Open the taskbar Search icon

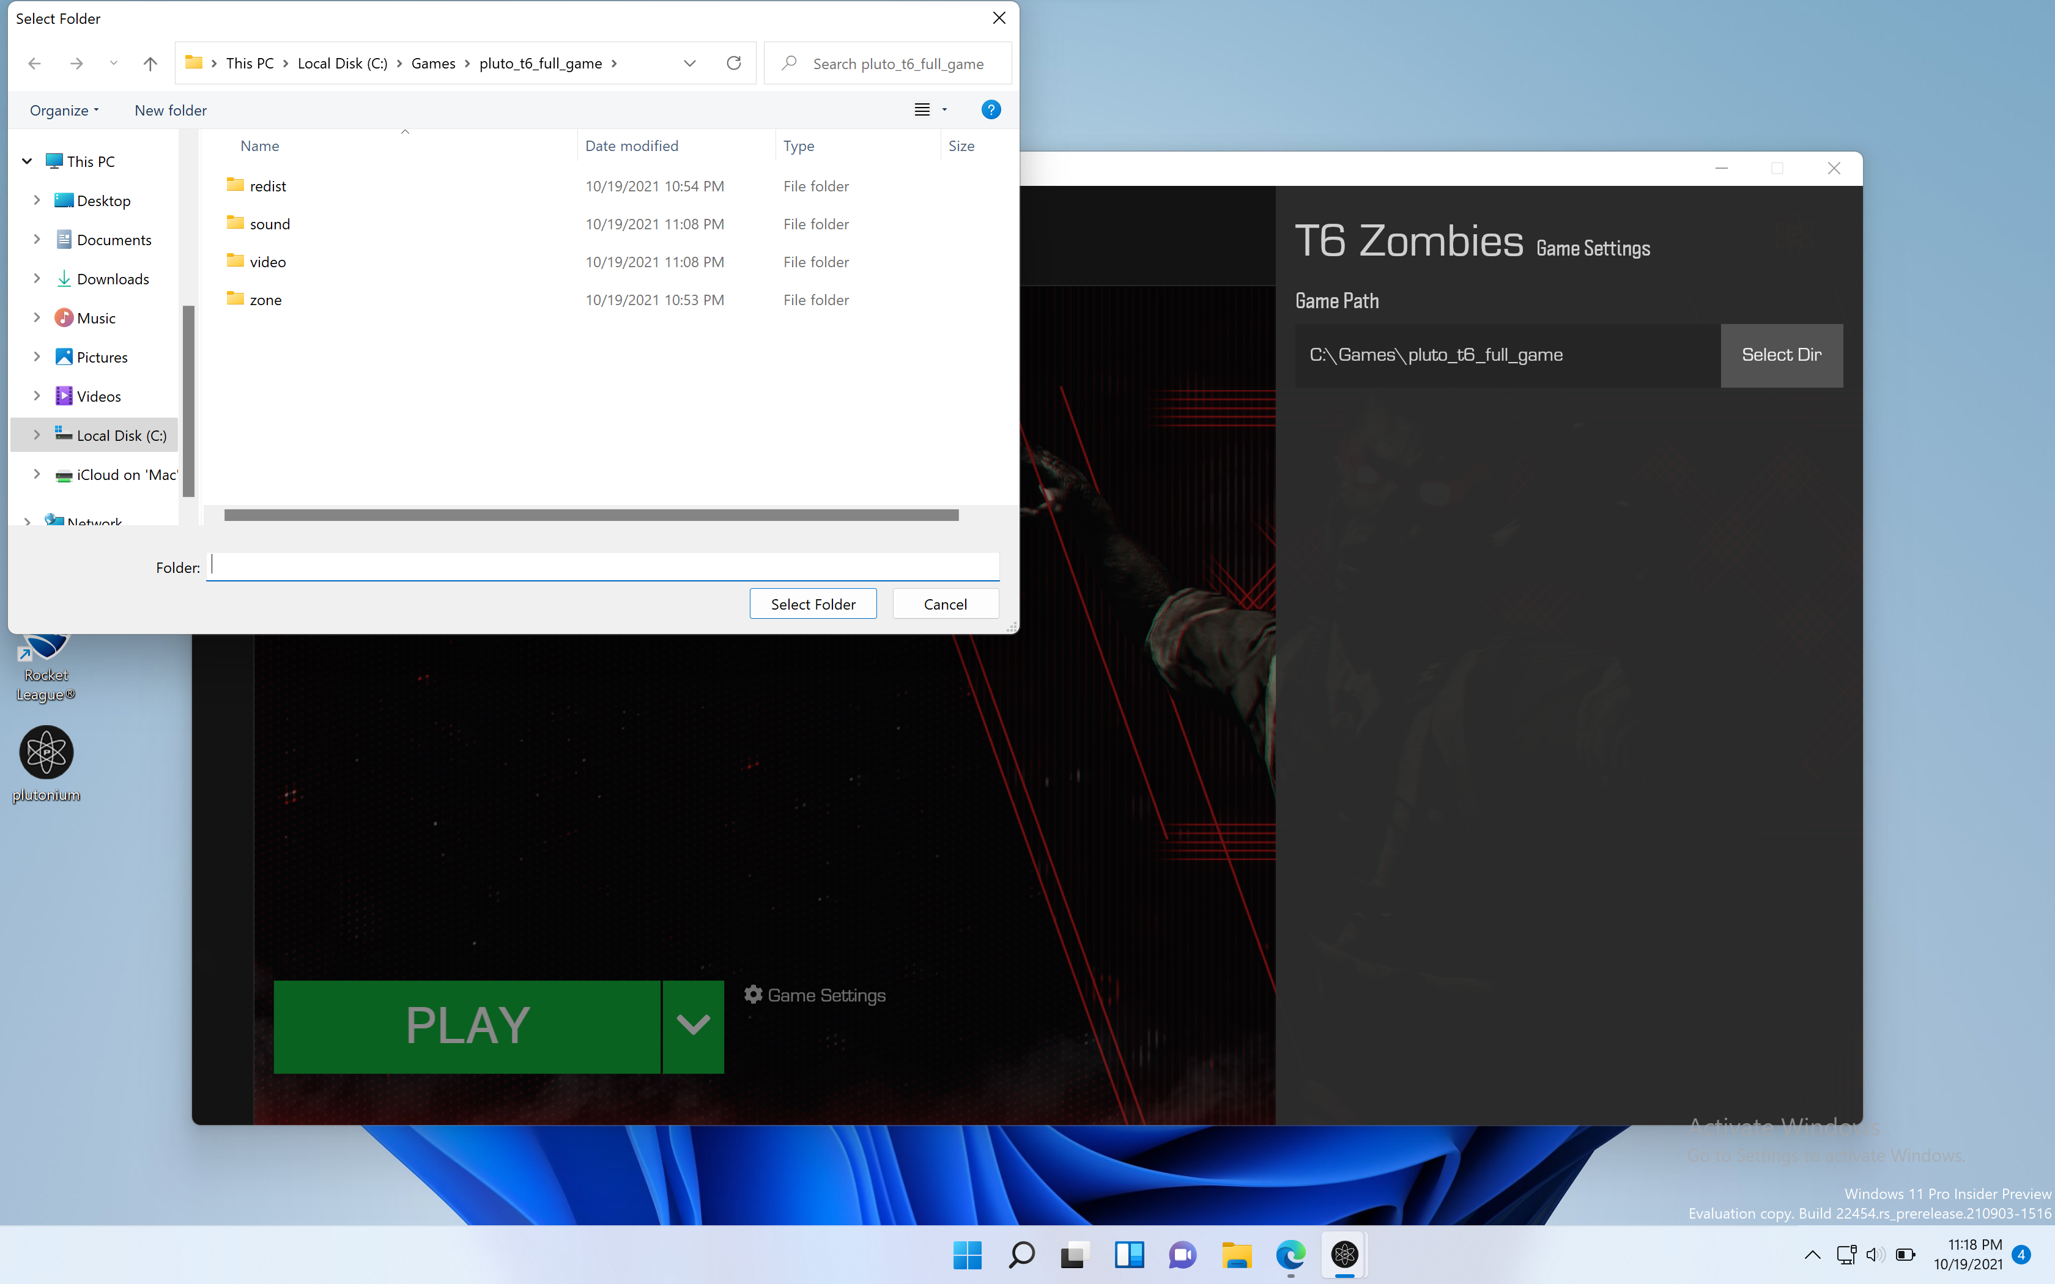tap(1021, 1254)
